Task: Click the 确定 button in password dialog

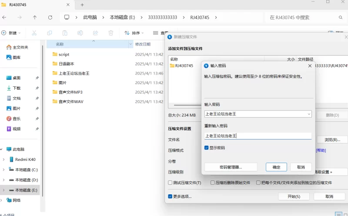Action: (x=276, y=167)
